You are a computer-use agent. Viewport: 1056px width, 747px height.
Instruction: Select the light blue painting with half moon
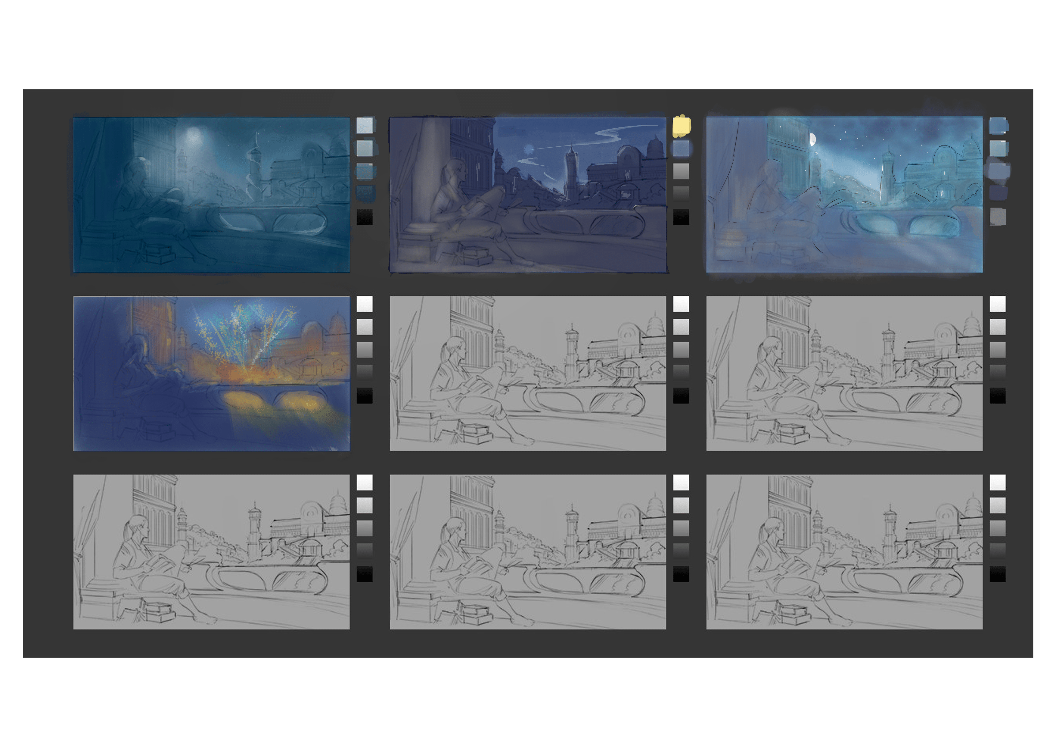(x=844, y=195)
